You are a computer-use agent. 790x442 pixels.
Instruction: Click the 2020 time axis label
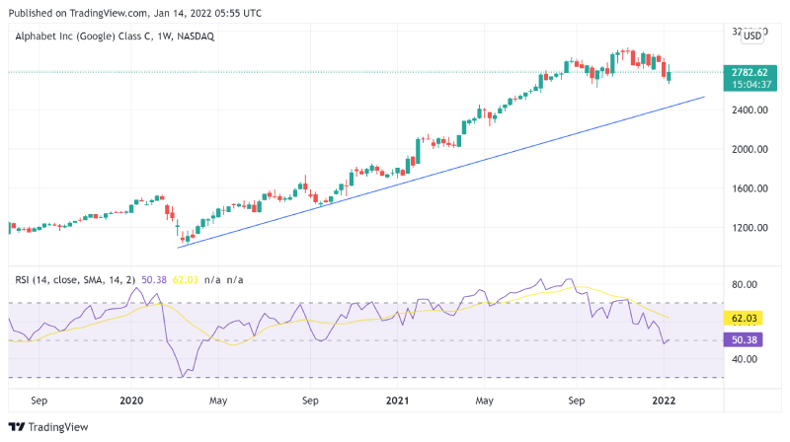point(131,401)
